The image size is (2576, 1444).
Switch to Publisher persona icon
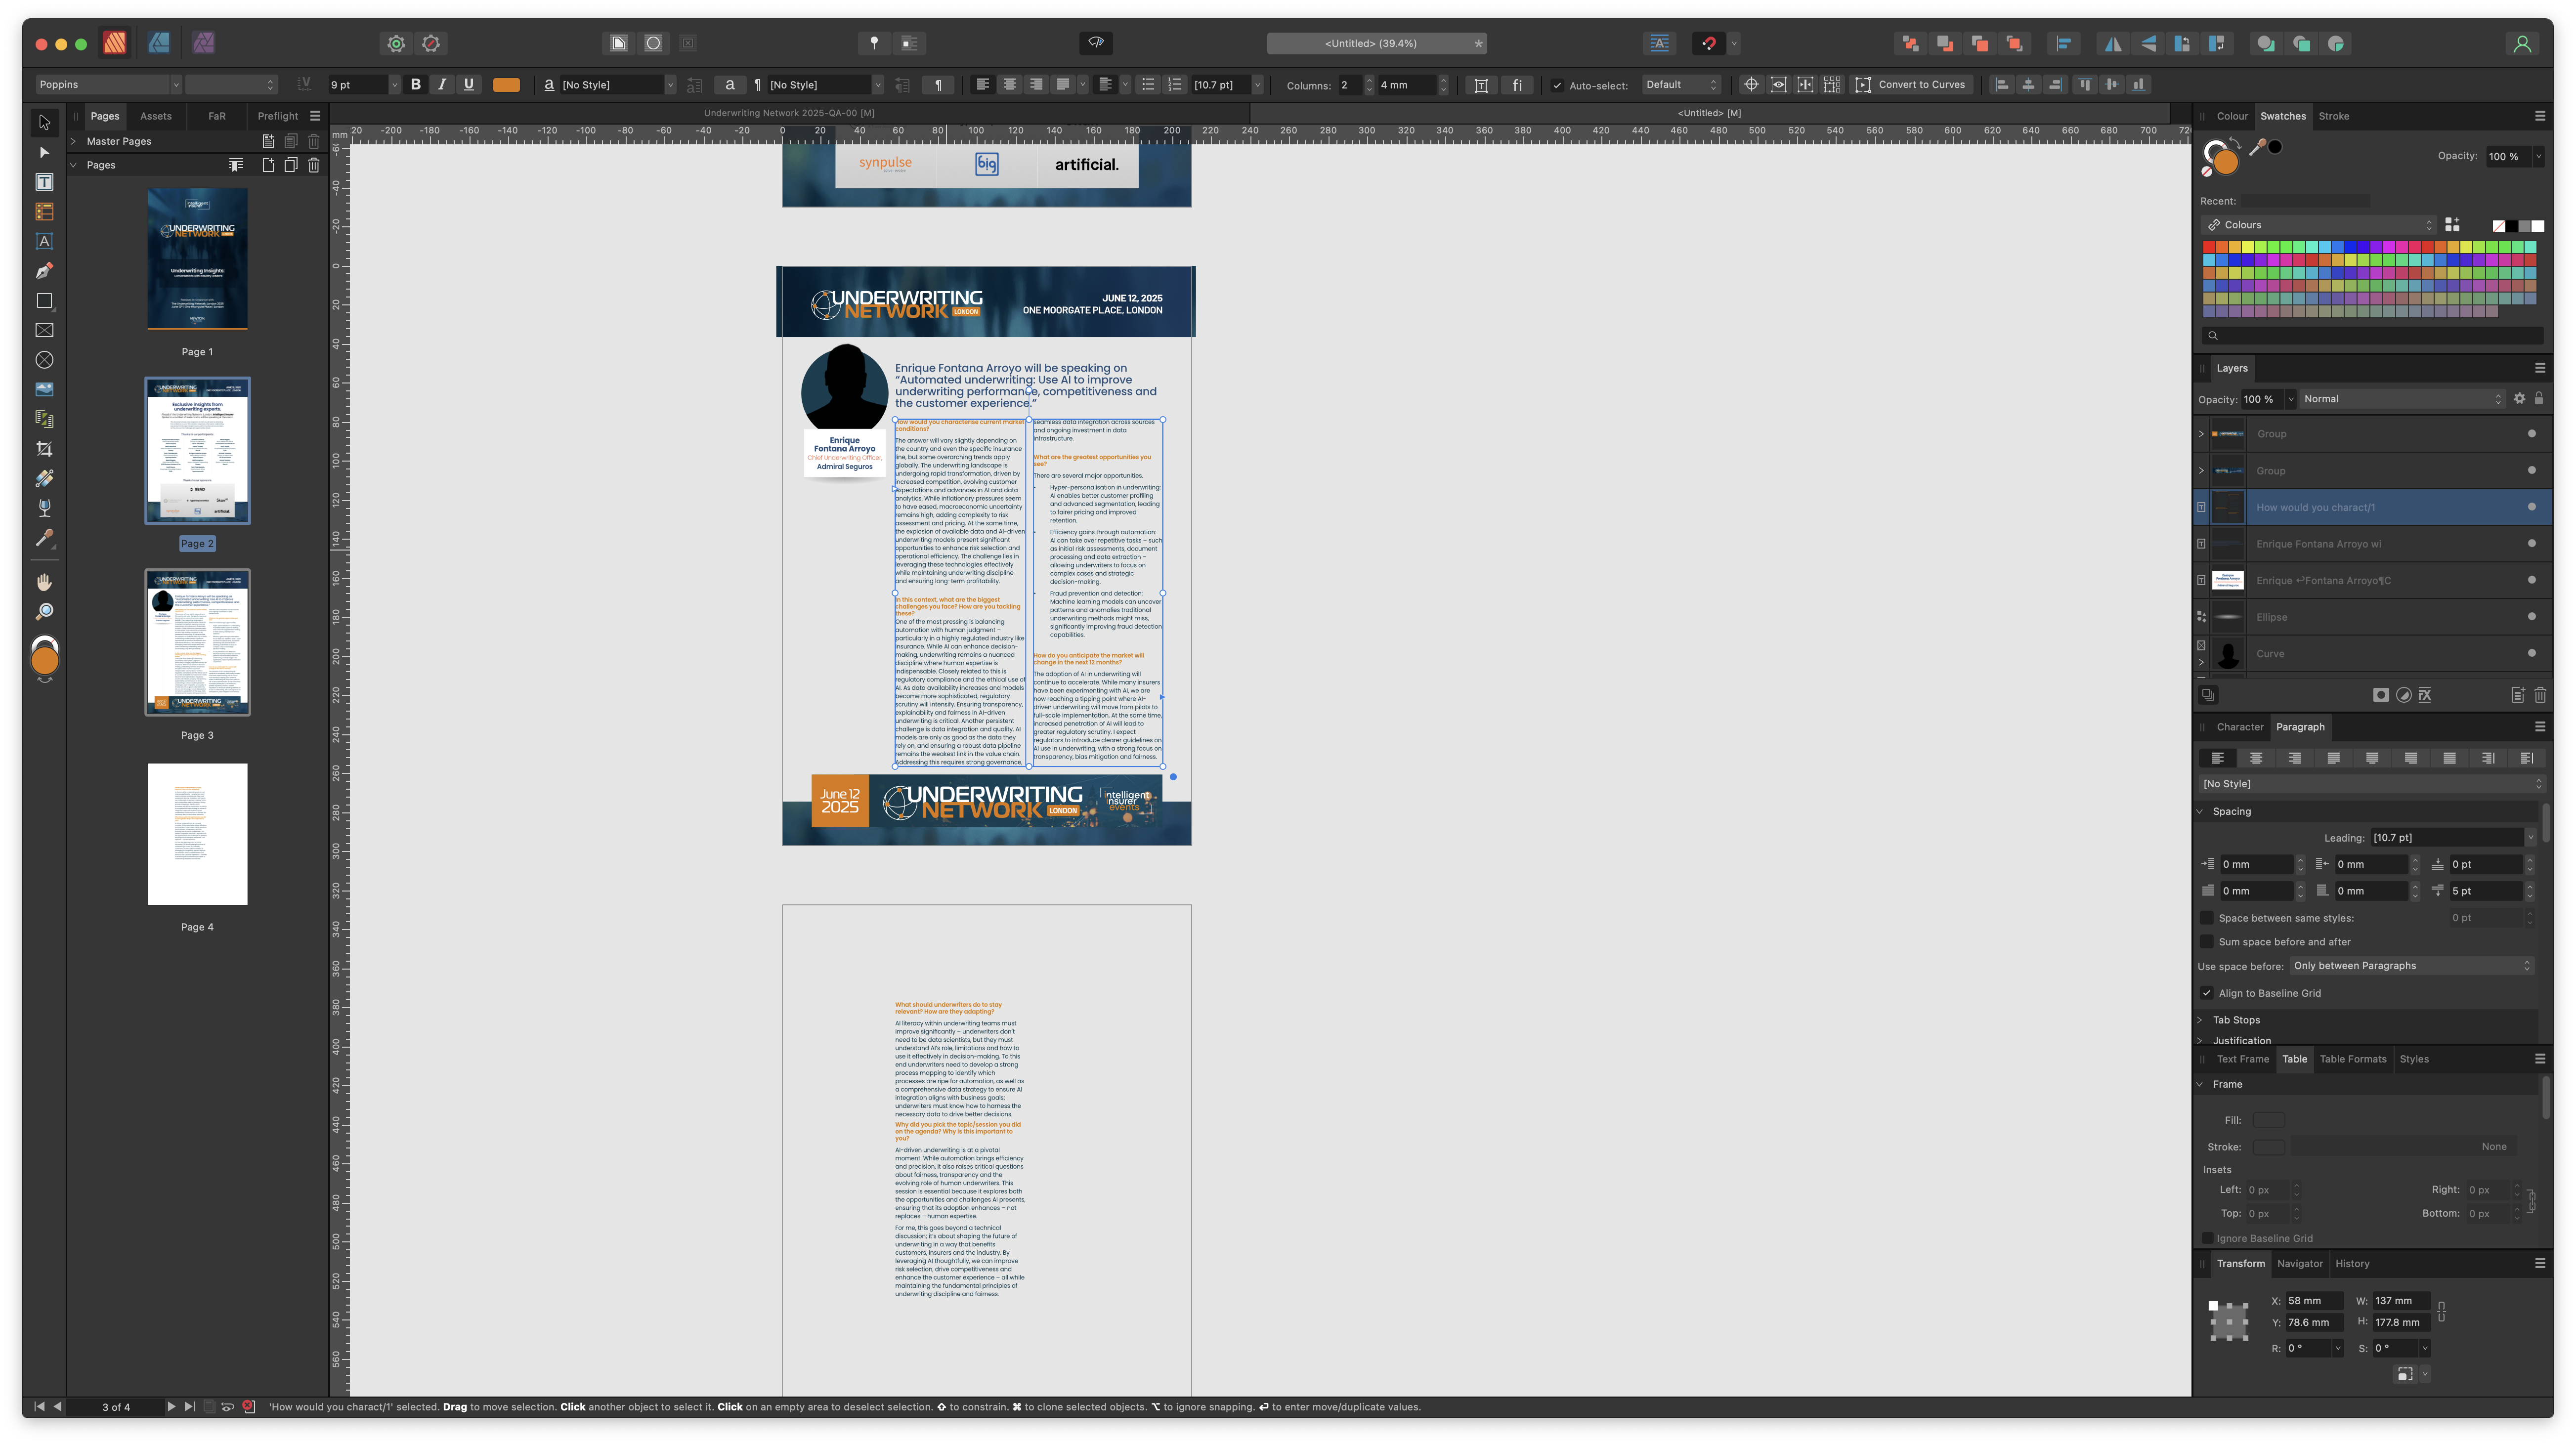pyautogui.click(x=115, y=43)
